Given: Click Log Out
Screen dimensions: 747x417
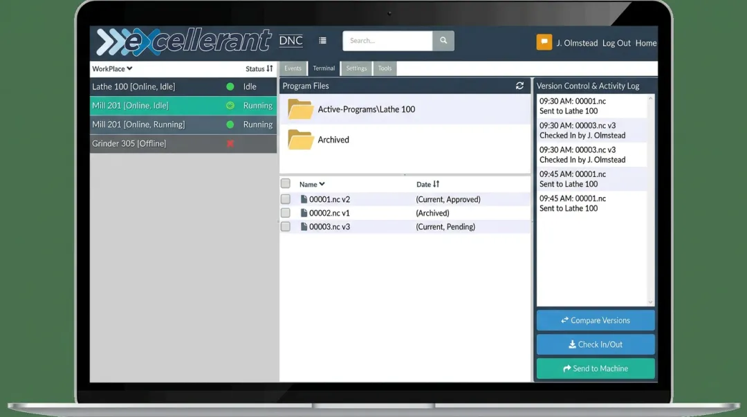Looking at the screenshot, I should tap(616, 43).
